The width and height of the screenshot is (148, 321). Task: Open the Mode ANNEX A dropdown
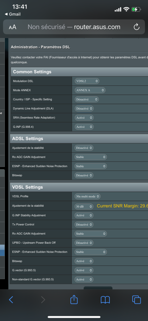pyautogui.click(x=90, y=90)
